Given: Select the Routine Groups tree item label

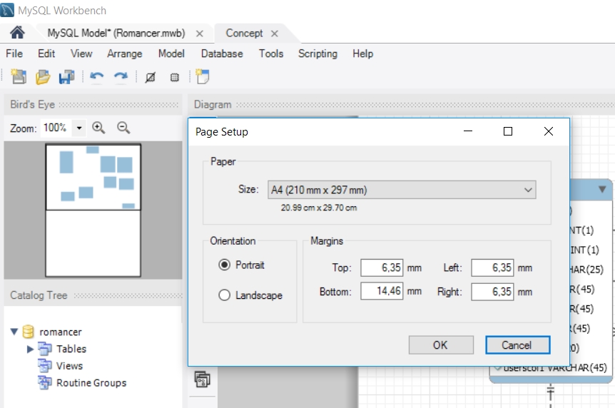Looking at the screenshot, I should pyautogui.click(x=91, y=382).
